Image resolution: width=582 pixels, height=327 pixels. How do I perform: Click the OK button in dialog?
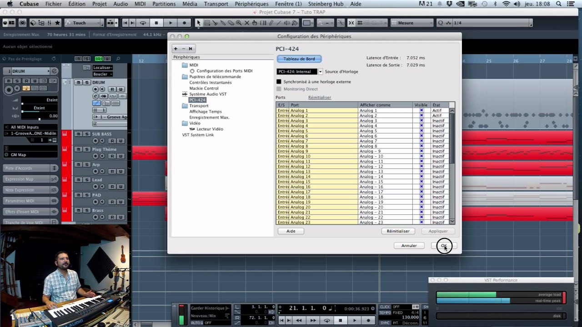[x=444, y=246]
